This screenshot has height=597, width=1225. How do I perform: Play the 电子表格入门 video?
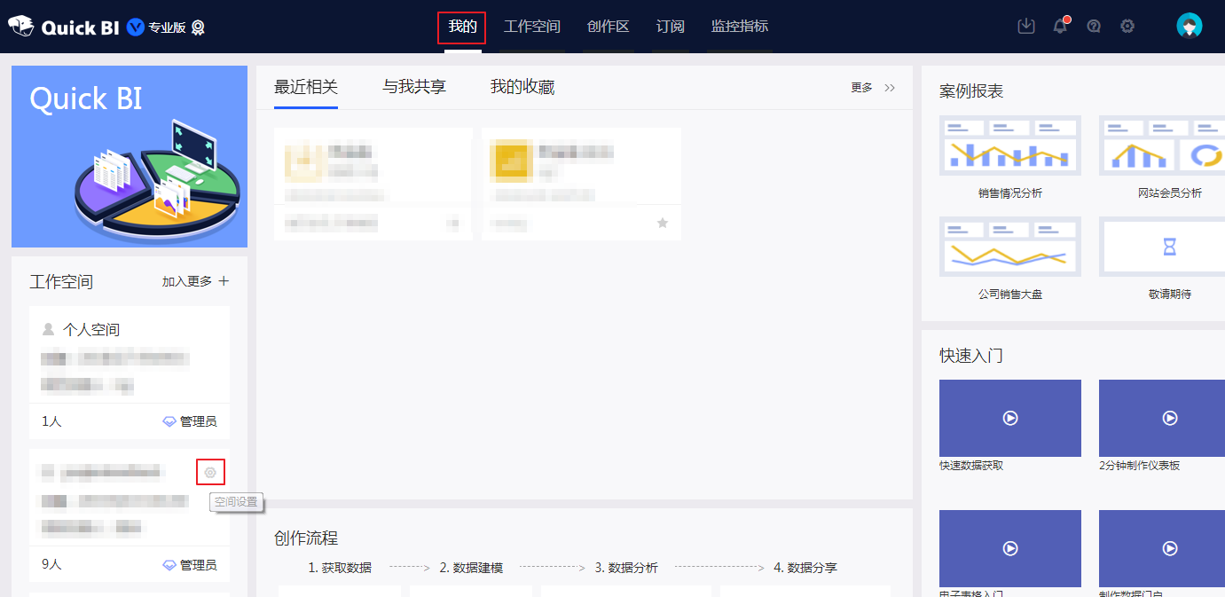point(1010,548)
